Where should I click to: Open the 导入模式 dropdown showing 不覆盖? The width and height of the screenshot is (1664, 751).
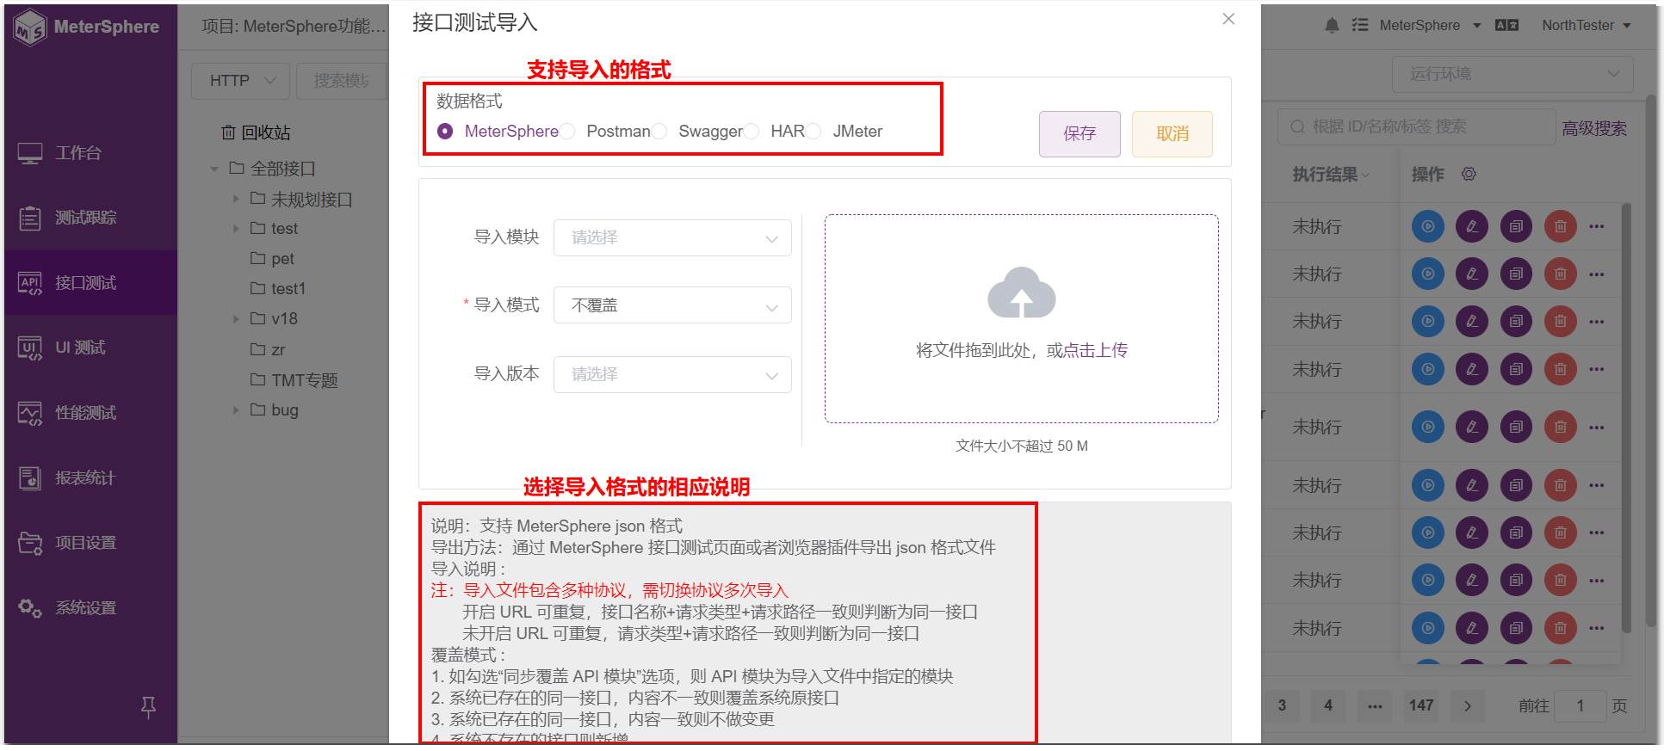click(x=672, y=305)
